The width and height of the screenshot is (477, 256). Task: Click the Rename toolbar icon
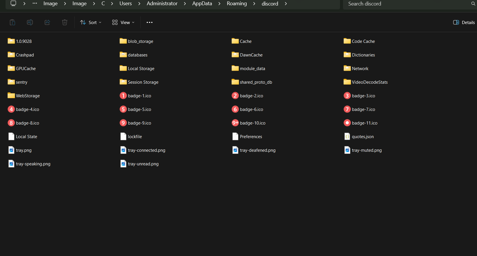(30, 22)
